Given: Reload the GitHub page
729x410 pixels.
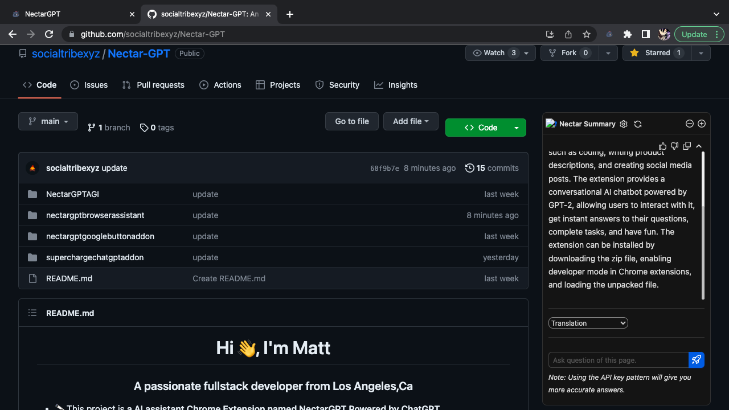Looking at the screenshot, I should 49,34.
